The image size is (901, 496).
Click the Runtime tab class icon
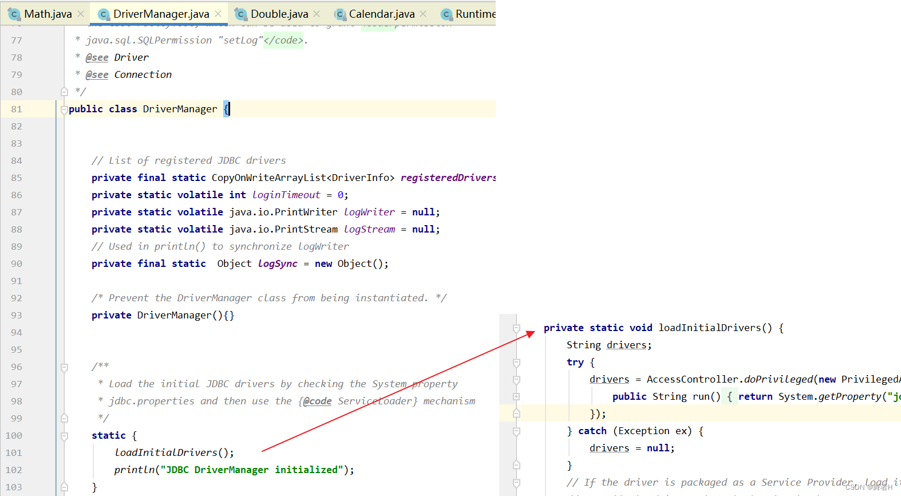pyautogui.click(x=446, y=14)
